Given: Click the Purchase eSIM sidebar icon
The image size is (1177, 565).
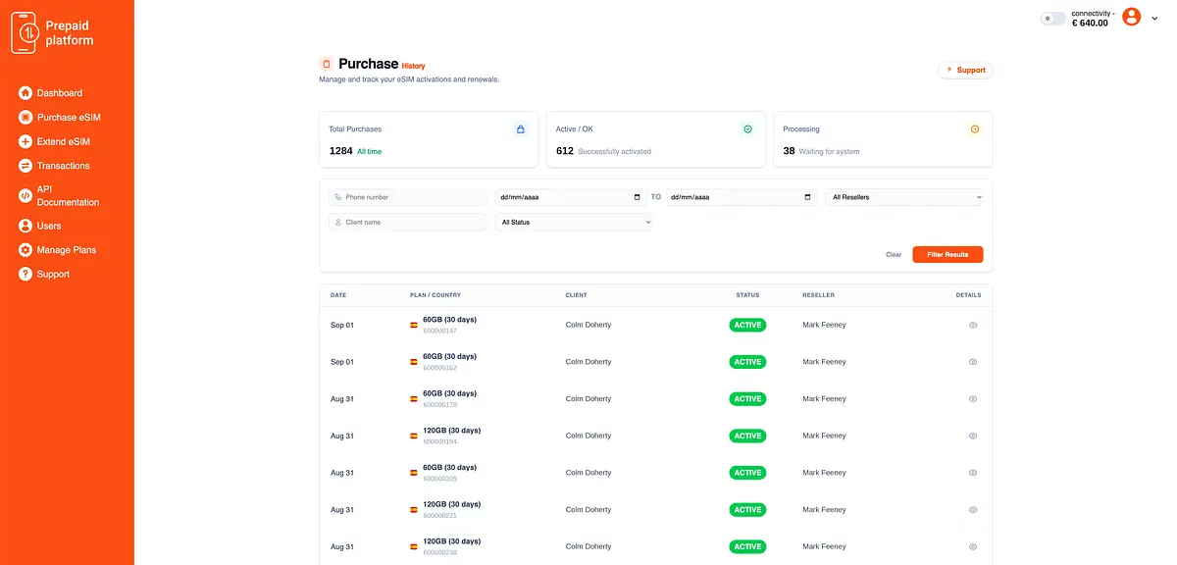Looking at the screenshot, I should coord(26,118).
